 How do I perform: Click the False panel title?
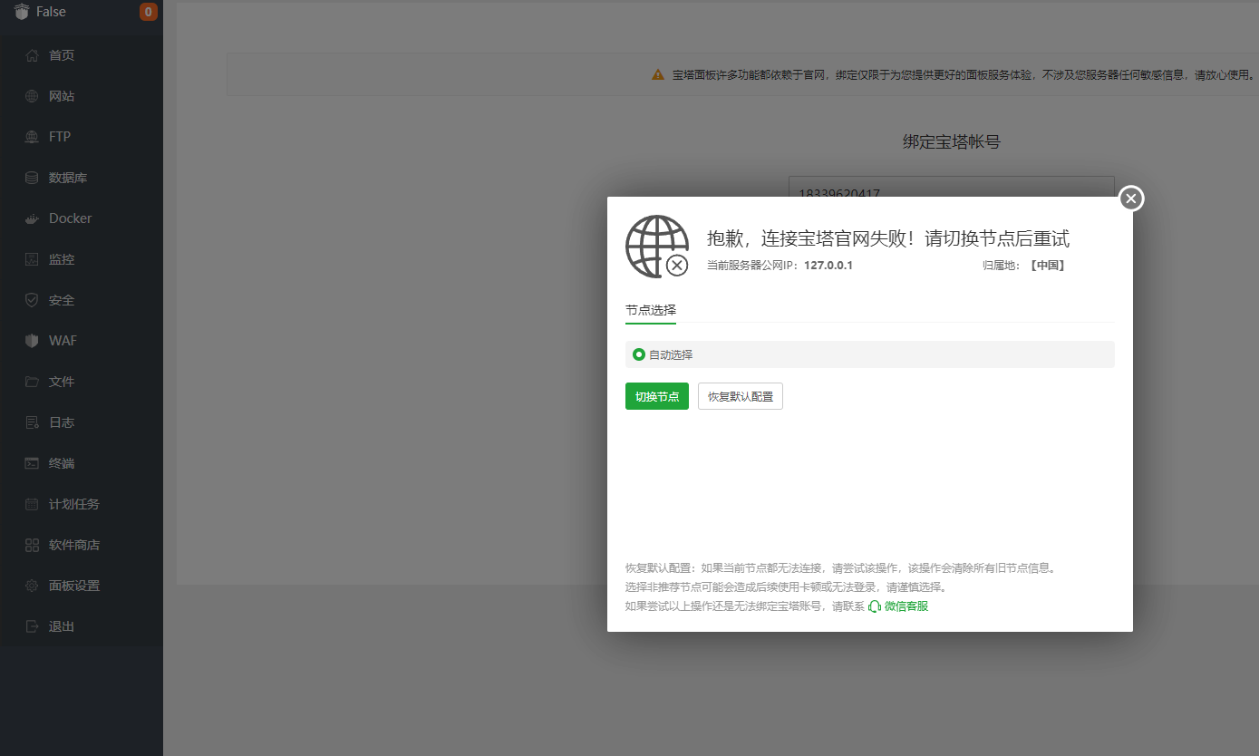click(x=51, y=12)
